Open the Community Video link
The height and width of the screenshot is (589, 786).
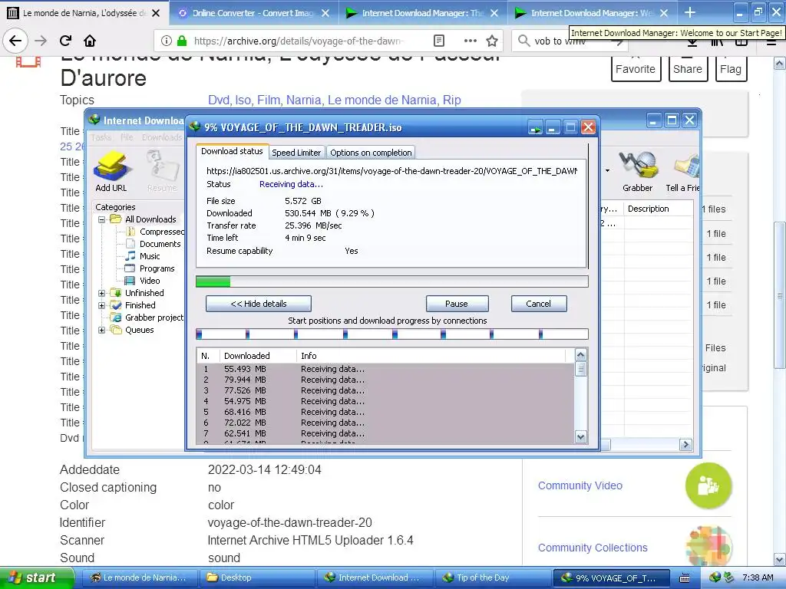coord(580,485)
